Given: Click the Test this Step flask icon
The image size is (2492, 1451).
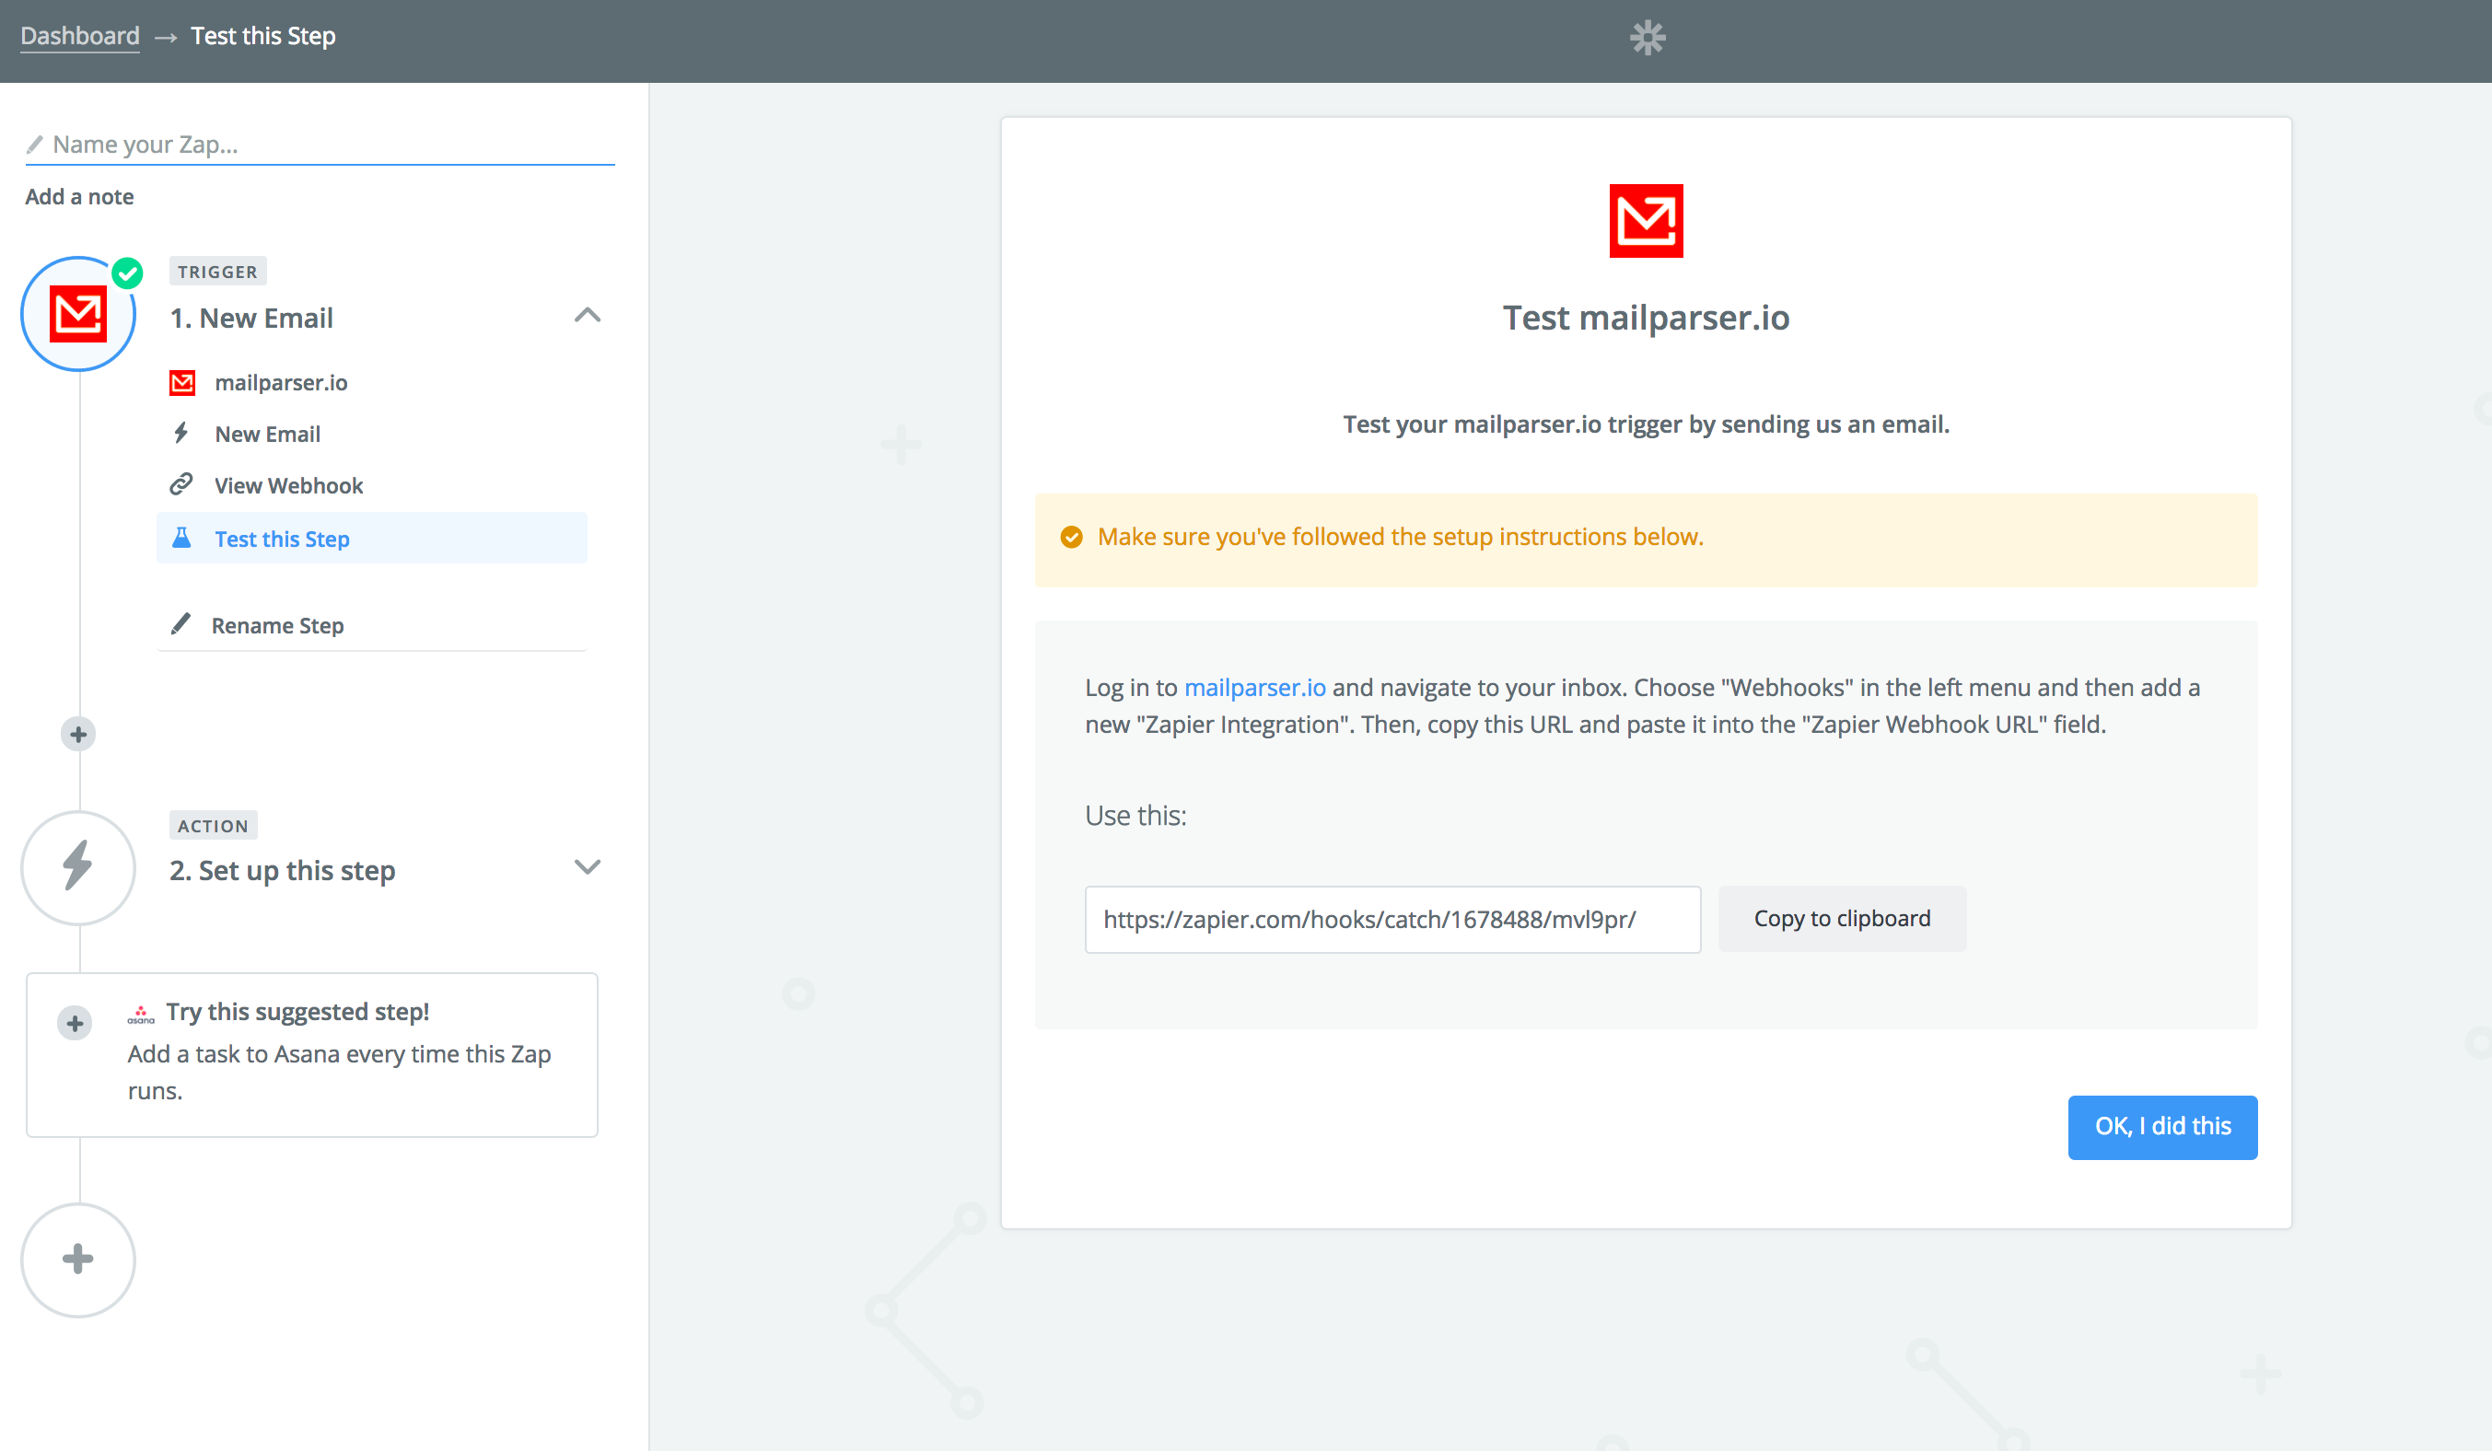Looking at the screenshot, I should [183, 537].
